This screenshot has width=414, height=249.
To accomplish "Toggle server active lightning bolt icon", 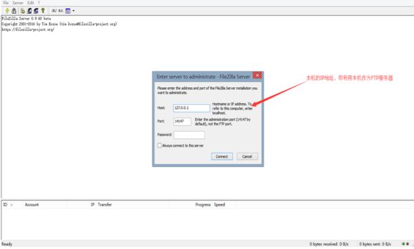I will (x=7, y=11).
